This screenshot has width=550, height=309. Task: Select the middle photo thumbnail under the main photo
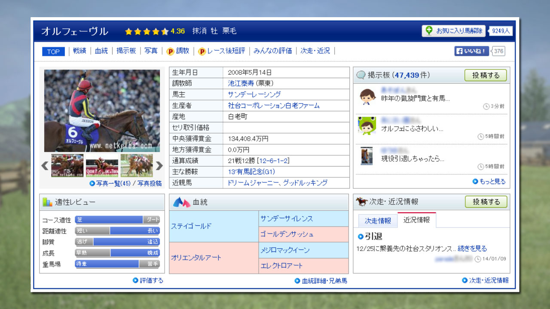coord(102,166)
